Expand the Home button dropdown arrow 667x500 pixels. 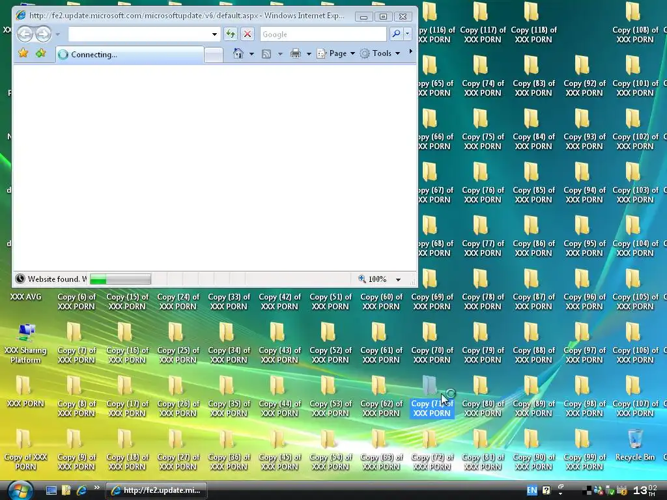pos(251,54)
